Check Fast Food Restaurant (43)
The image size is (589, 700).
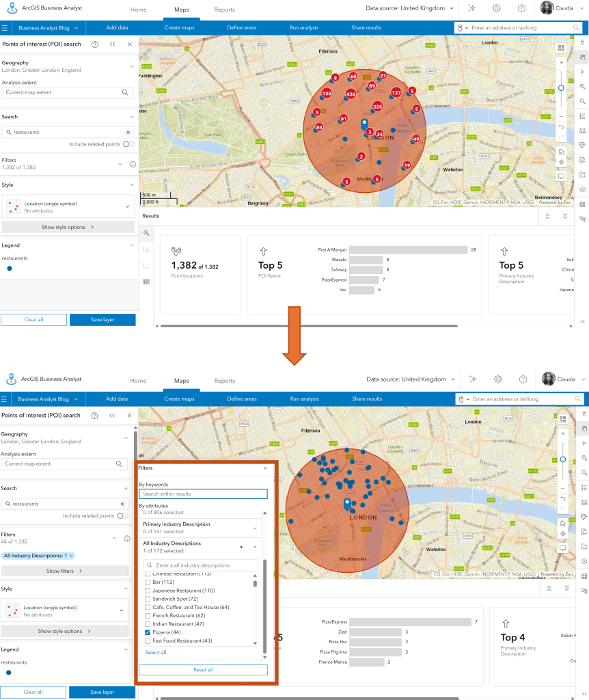coord(148,641)
